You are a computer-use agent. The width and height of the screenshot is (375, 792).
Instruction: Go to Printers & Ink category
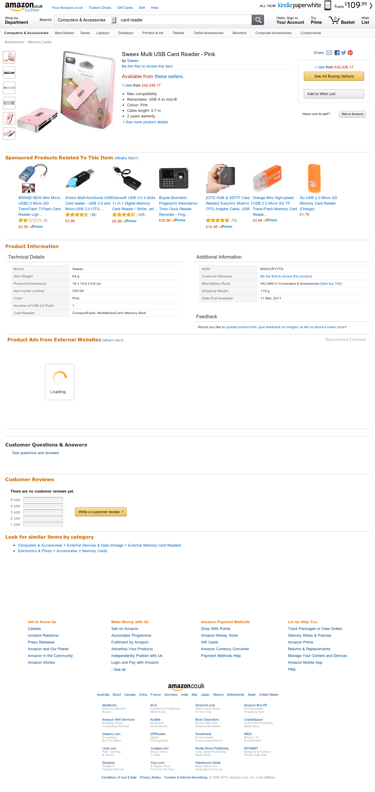[x=153, y=33]
